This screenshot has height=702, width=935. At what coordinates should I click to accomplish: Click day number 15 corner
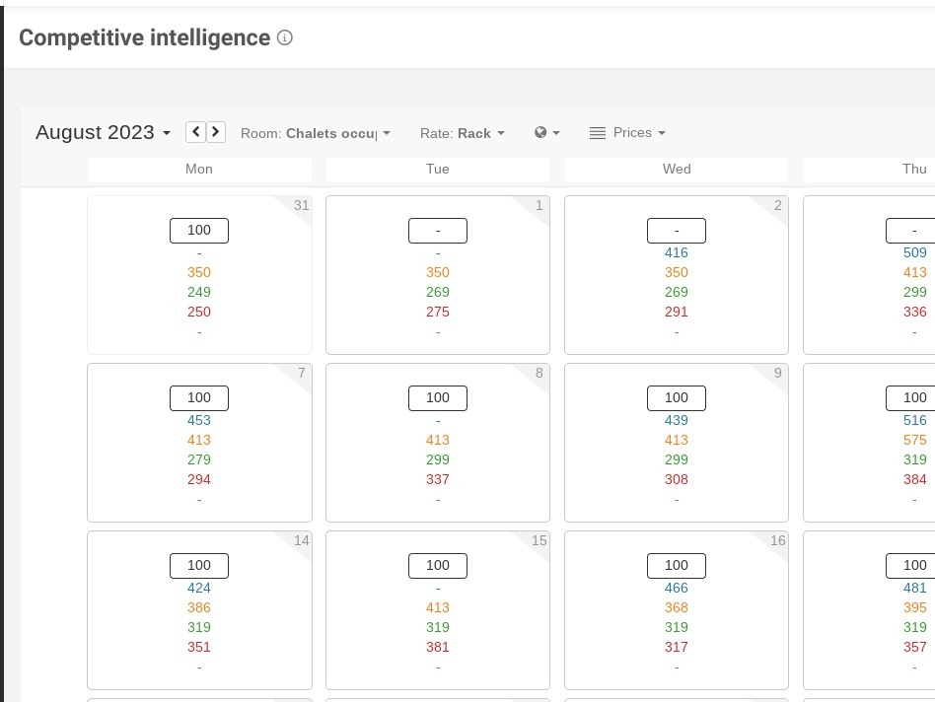coord(539,540)
